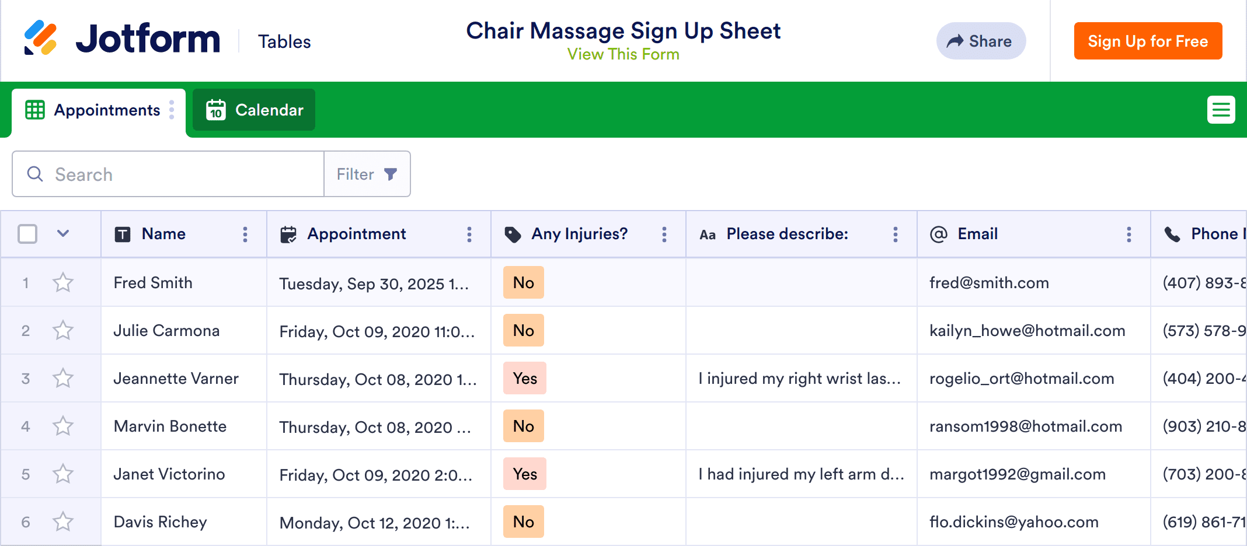Open Appointments tab options dots
The height and width of the screenshot is (546, 1247).
tap(172, 110)
